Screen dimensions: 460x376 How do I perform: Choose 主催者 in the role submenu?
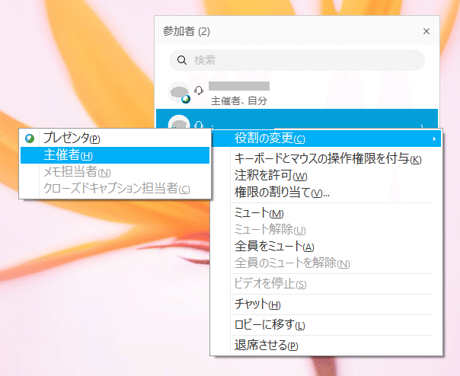tap(115, 155)
